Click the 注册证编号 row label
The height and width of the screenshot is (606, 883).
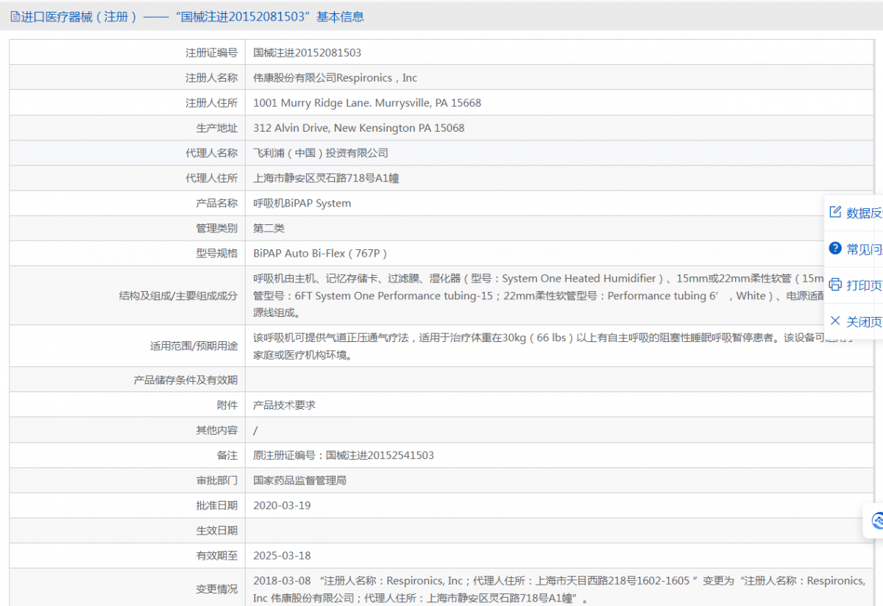(212, 53)
